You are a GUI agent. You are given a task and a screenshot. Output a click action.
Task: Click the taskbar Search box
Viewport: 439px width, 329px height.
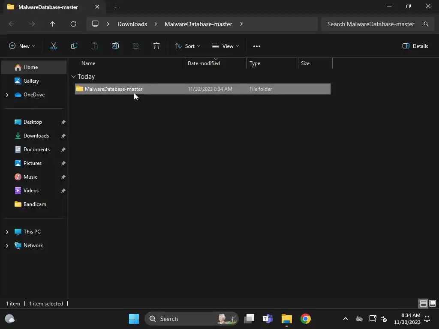pyautogui.click(x=191, y=319)
